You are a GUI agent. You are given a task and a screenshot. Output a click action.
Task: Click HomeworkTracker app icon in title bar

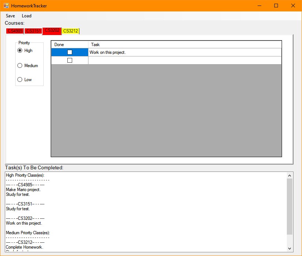coord(6,6)
